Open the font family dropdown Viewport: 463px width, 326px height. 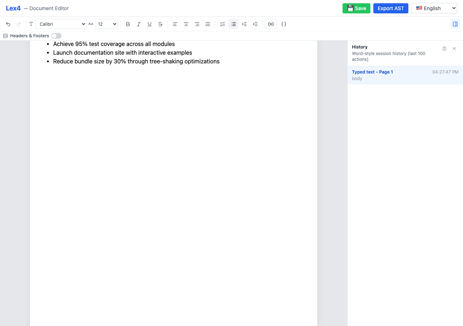(x=61, y=24)
